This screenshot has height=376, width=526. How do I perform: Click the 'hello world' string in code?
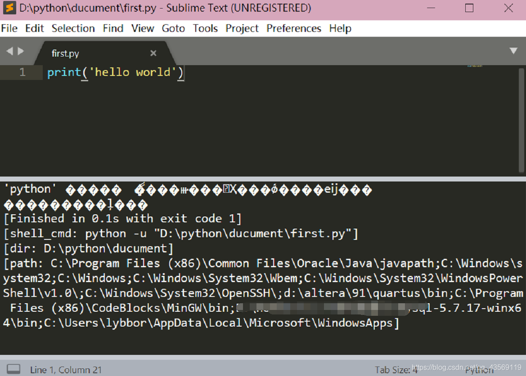point(133,72)
